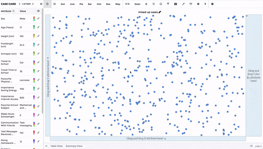
Task: Go to previous case with left chevron
Action: [x=20, y=4]
